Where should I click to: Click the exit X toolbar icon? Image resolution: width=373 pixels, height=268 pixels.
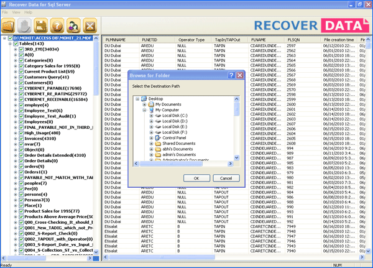[90, 27]
